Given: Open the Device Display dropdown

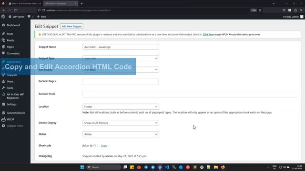Looking at the screenshot, I should [x=121, y=123].
